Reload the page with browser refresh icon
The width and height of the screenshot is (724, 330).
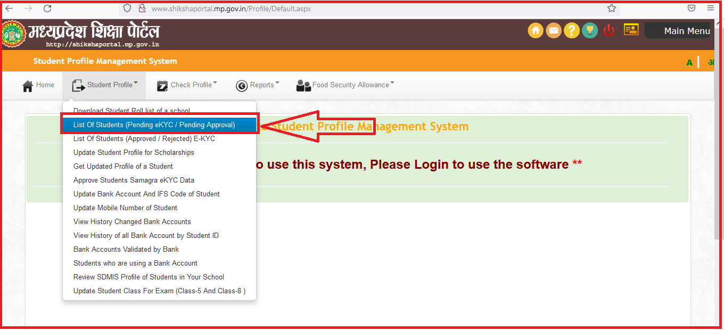click(47, 9)
